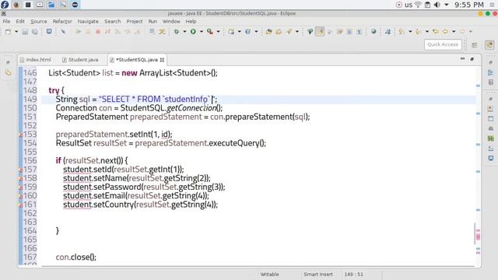The height and width of the screenshot is (280, 498).
Task: Click the executeQuery() call on line 154
Action: (237, 143)
